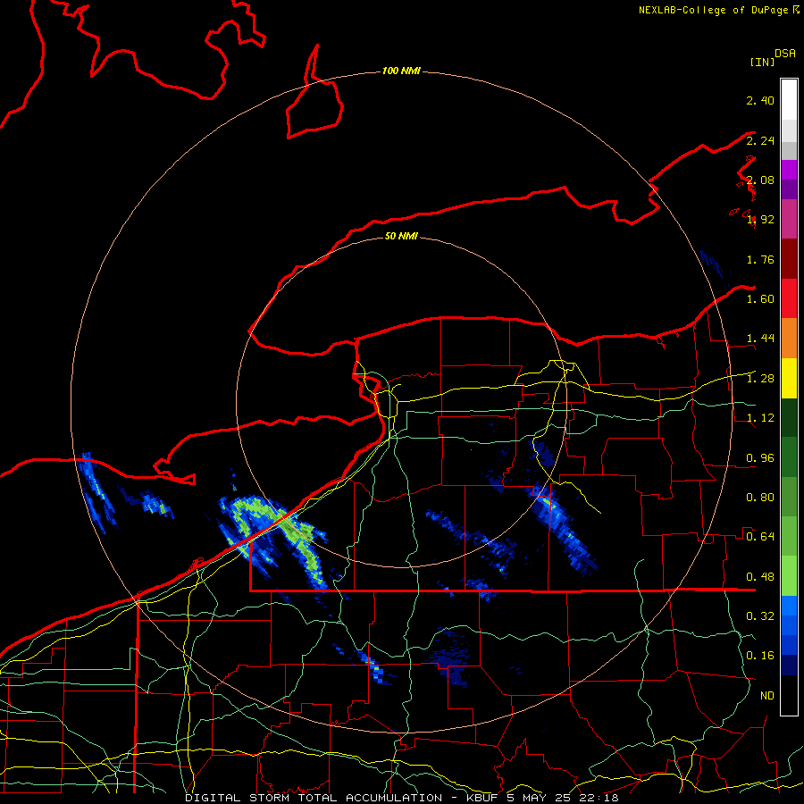Click the ND legend label
Image resolution: width=804 pixels, height=804 pixels.
767,696
